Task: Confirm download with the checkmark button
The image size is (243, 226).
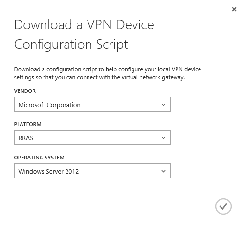Action: point(223,206)
